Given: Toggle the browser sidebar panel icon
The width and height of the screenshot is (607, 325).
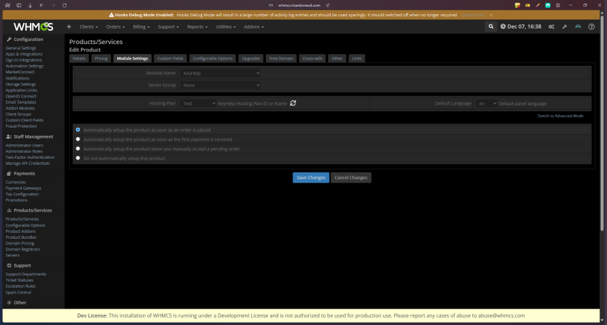Looking at the screenshot, I should tap(18, 5).
